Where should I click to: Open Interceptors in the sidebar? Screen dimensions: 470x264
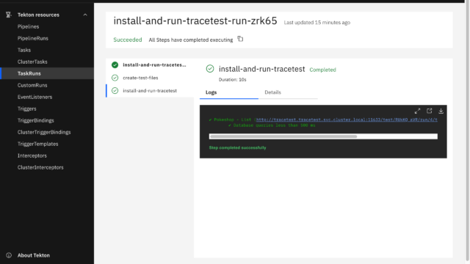[x=32, y=155]
